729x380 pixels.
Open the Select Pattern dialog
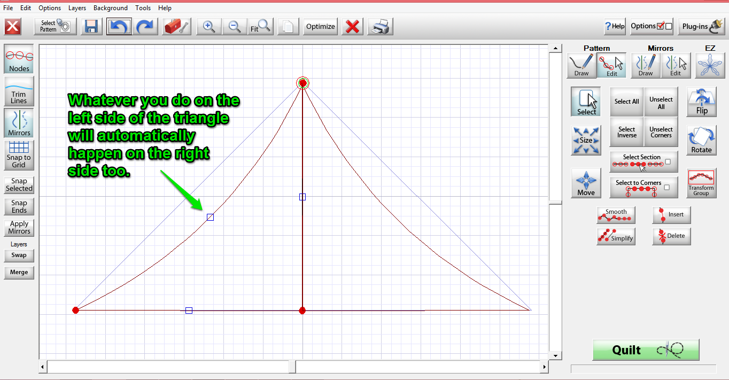coord(55,26)
